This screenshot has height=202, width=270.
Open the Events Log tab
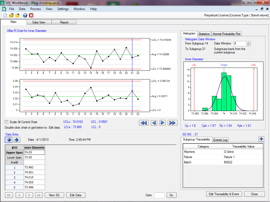220,140
